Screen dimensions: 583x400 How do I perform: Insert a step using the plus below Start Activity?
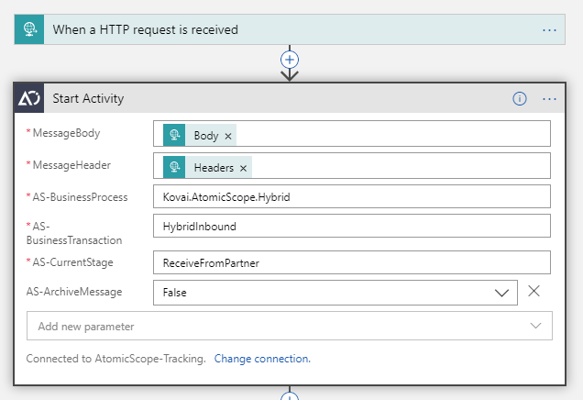(290, 396)
